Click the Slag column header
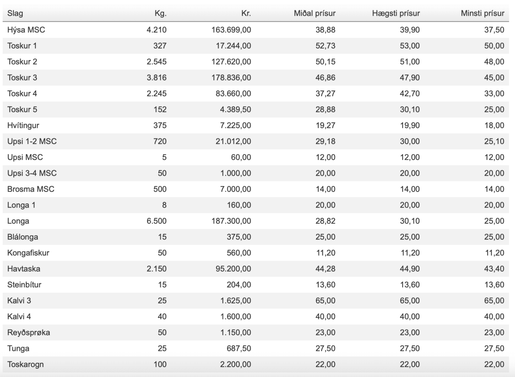This screenshot has width=515, height=377. click(15, 14)
